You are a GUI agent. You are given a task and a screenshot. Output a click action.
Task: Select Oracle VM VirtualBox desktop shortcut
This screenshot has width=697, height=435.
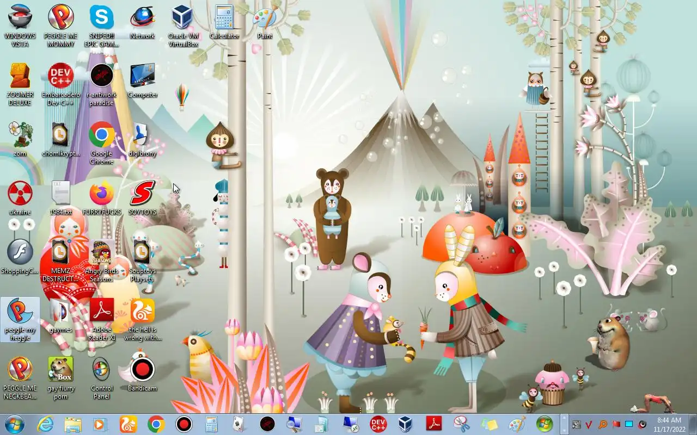(183, 26)
